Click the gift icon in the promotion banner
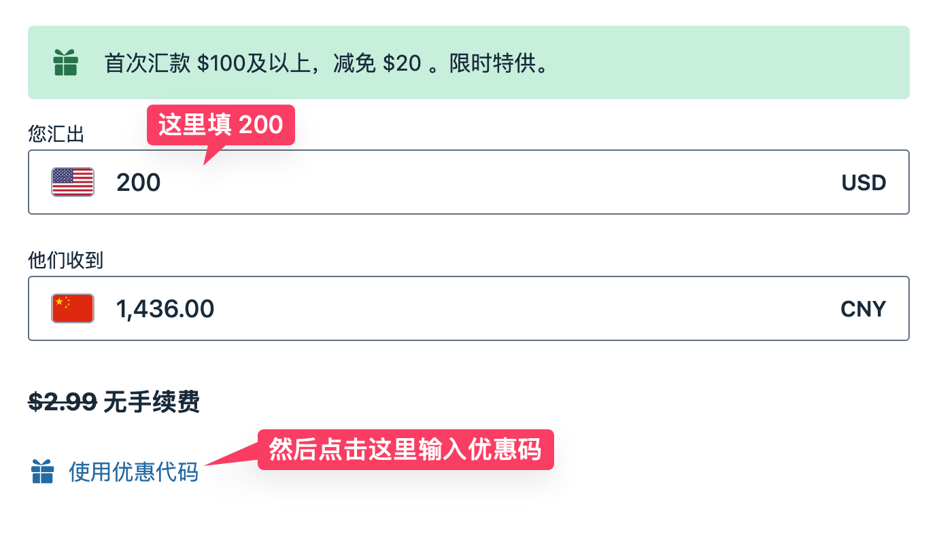 (x=66, y=63)
